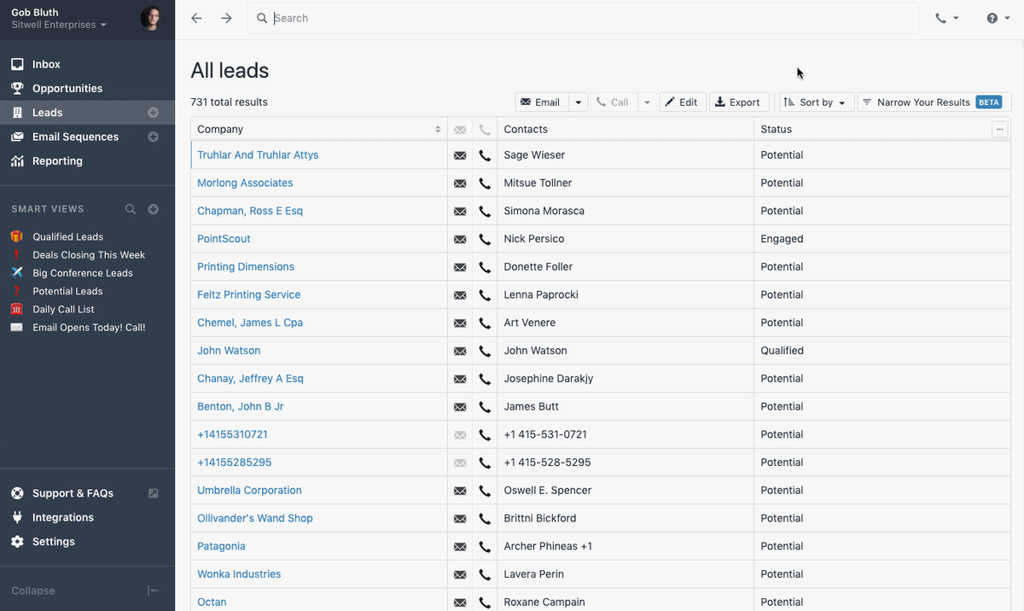
Task: Click the plus icon beside Email Sequences
Action: [x=154, y=137]
